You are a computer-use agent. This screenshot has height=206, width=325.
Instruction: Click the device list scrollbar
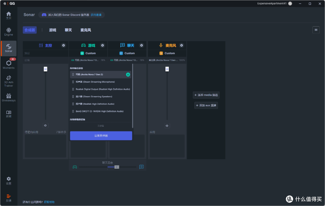click(132, 96)
